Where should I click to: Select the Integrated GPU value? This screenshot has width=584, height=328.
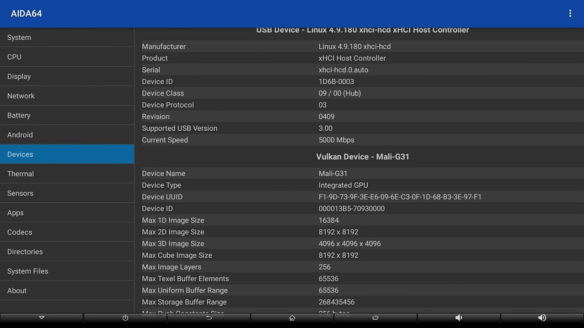pyautogui.click(x=344, y=185)
